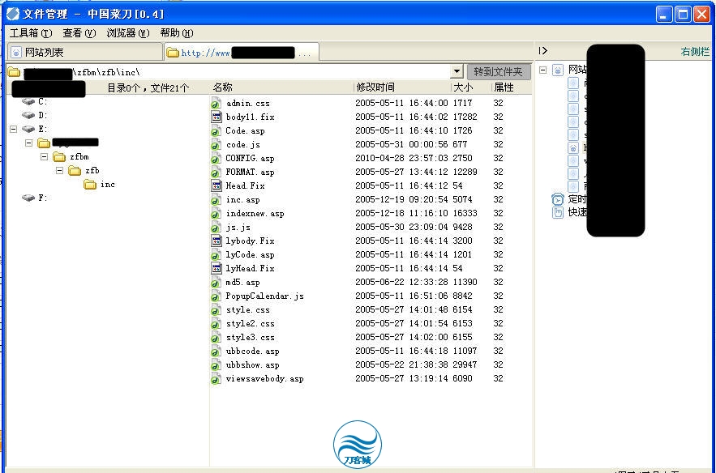Switch to the 网站列表 tab
Screen dimensions: 716x473
click(x=85, y=52)
